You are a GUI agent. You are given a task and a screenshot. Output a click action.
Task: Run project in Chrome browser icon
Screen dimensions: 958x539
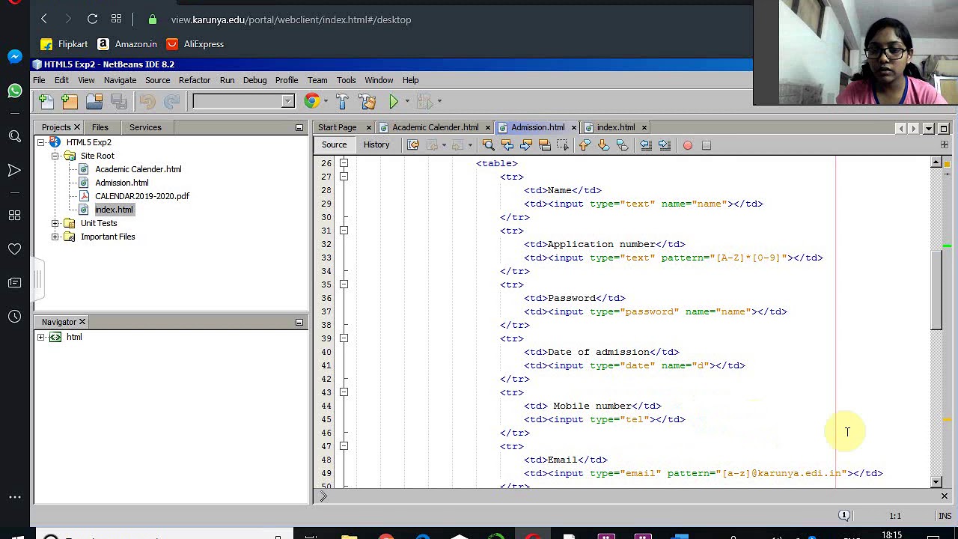[x=311, y=101]
